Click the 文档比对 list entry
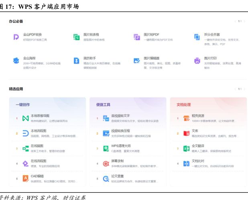This screenshot has height=200, width=248. [x=198, y=161]
